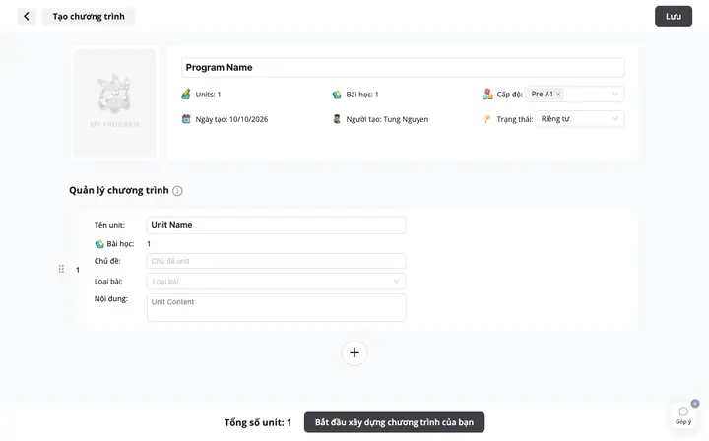Click the Lưu save button
The height and width of the screenshot is (441, 709).
pyautogui.click(x=674, y=17)
